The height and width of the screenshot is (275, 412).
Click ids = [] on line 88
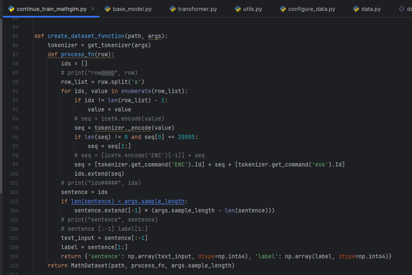pyautogui.click(x=74, y=63)
